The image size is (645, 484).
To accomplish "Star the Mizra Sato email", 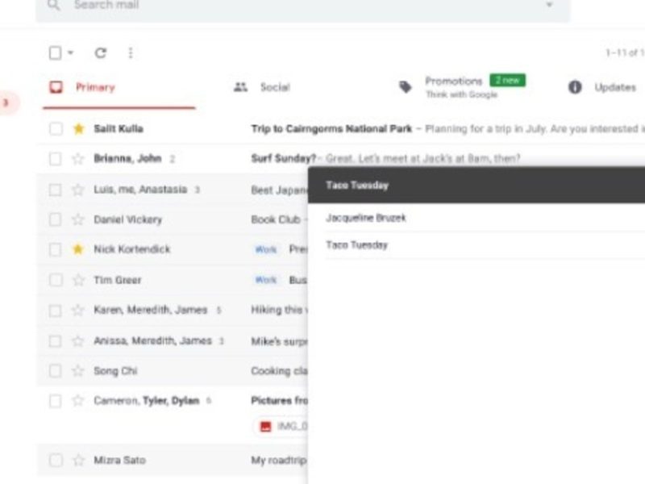I will pos(78,460).
